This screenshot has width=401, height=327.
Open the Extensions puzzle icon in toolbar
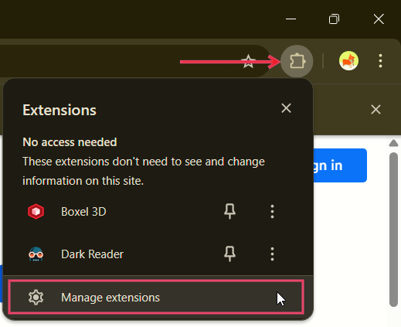point(297,61)
